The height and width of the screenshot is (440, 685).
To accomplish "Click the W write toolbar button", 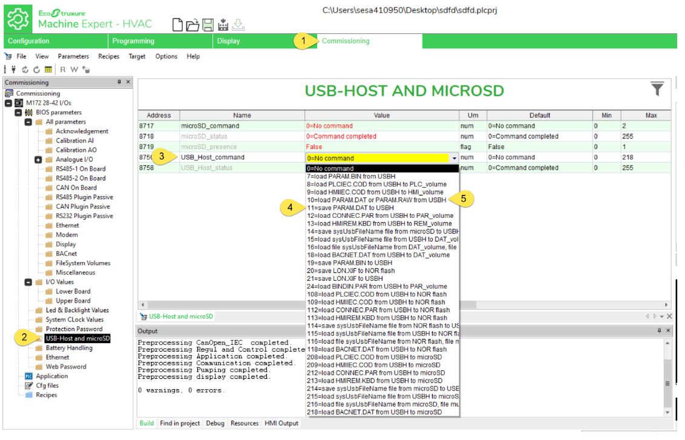I will click(74, 70).
